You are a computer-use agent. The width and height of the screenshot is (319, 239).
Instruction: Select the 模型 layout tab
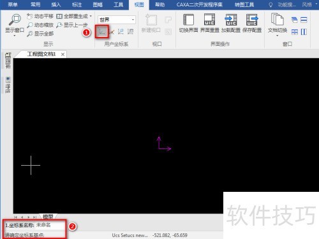click(x=48, y=217)
